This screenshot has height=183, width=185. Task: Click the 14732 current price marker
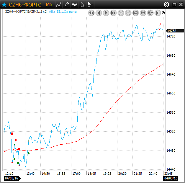pyautogui.click(x=171, y=31)
